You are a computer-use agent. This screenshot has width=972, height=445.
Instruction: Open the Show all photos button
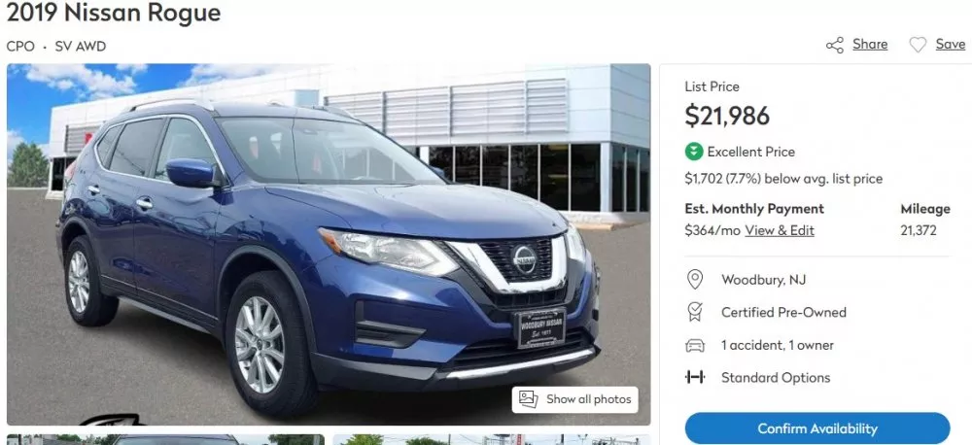574,399
